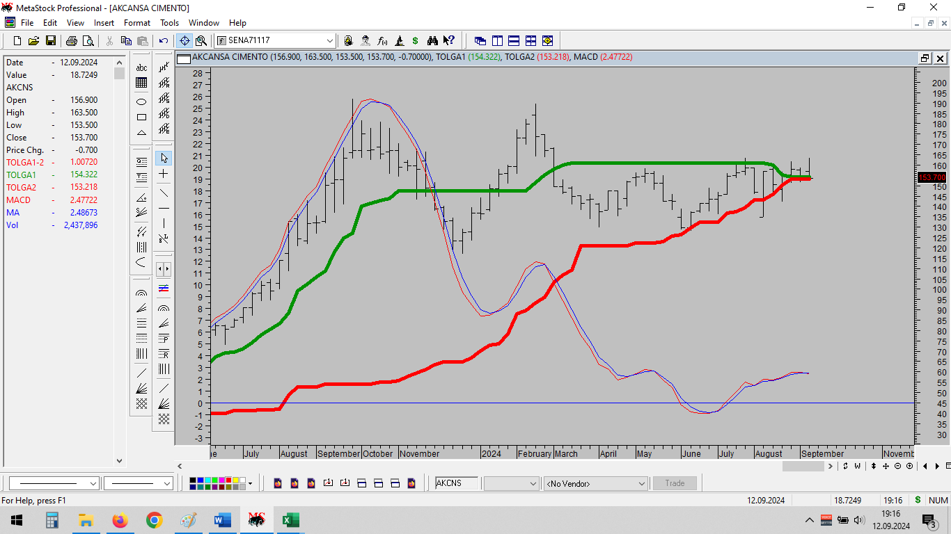
Task: Show hidden system tray icons chevron
Action: (810, 520)
